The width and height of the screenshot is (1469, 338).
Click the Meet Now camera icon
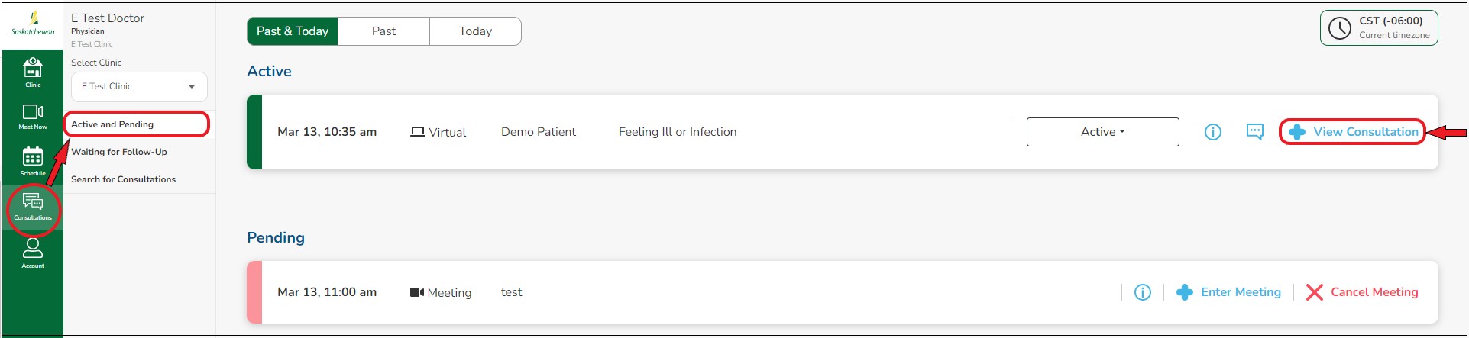click(33, 116)
